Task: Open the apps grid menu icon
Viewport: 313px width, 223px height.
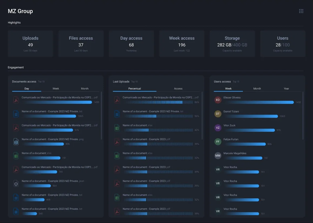Action: pos(301,11)
